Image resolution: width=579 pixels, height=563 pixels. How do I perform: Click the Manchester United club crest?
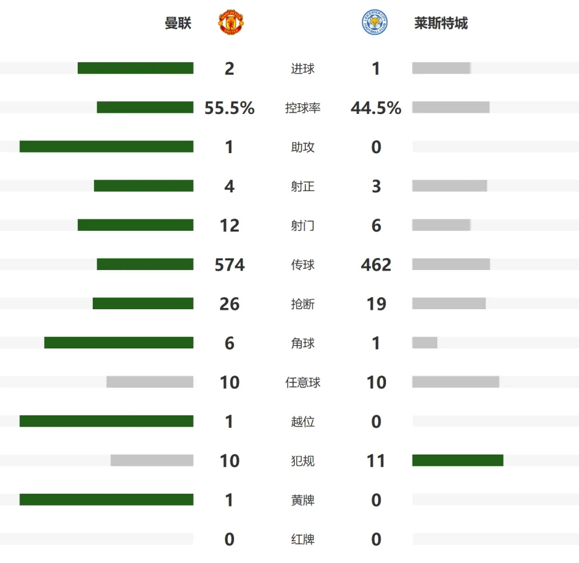coord(231,22)
